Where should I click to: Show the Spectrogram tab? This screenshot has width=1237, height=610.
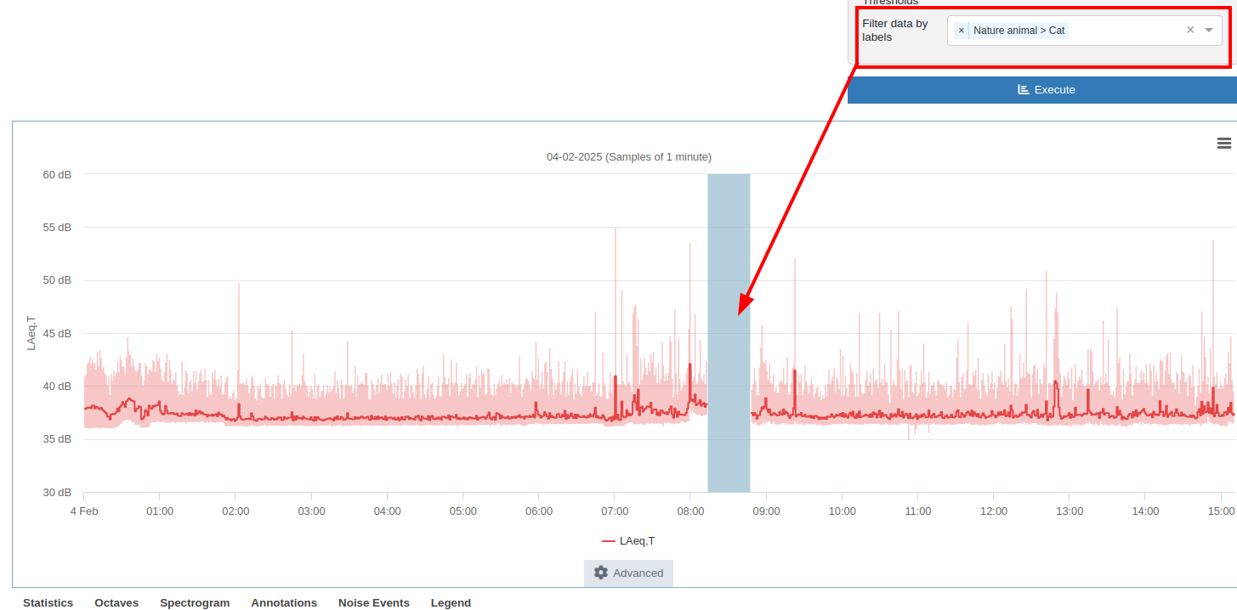point(195,602)
